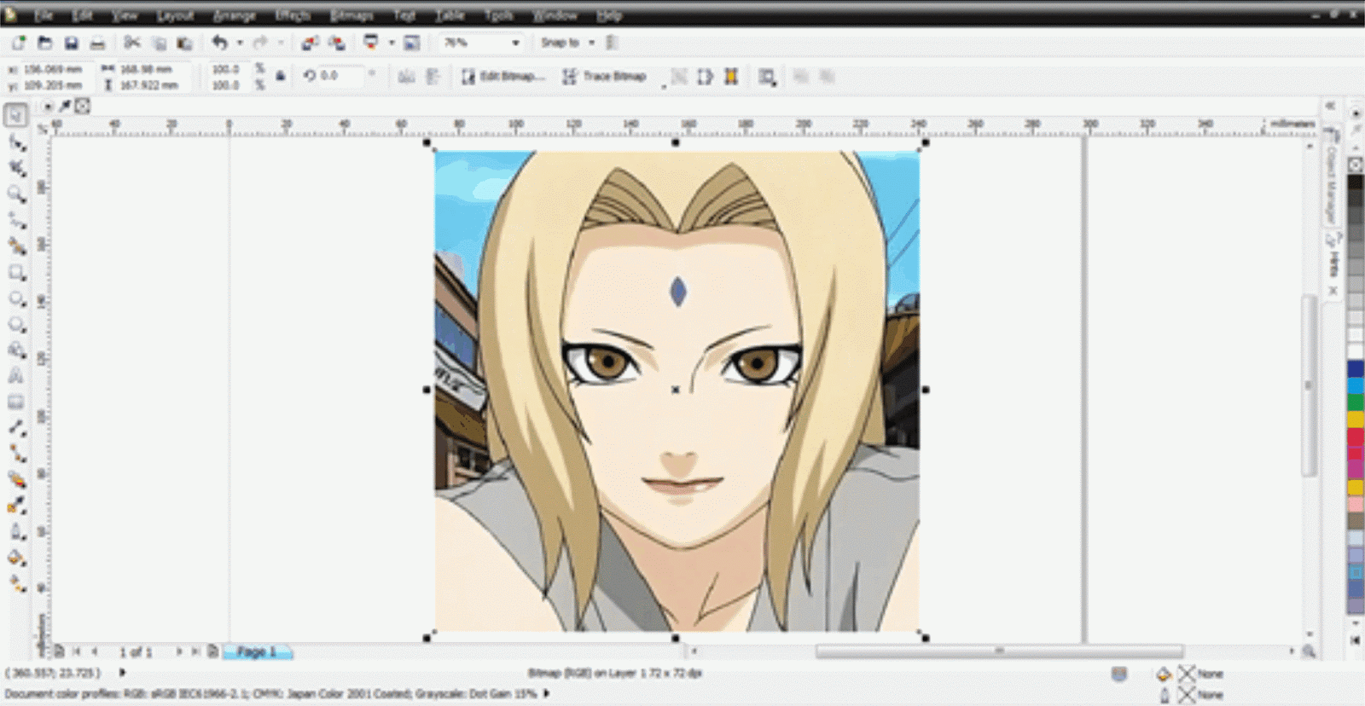The width and height of the screenshot is (1365, 706).
Task: Select the Shape tool in the toolbox
Action: (x=16, y=142)
